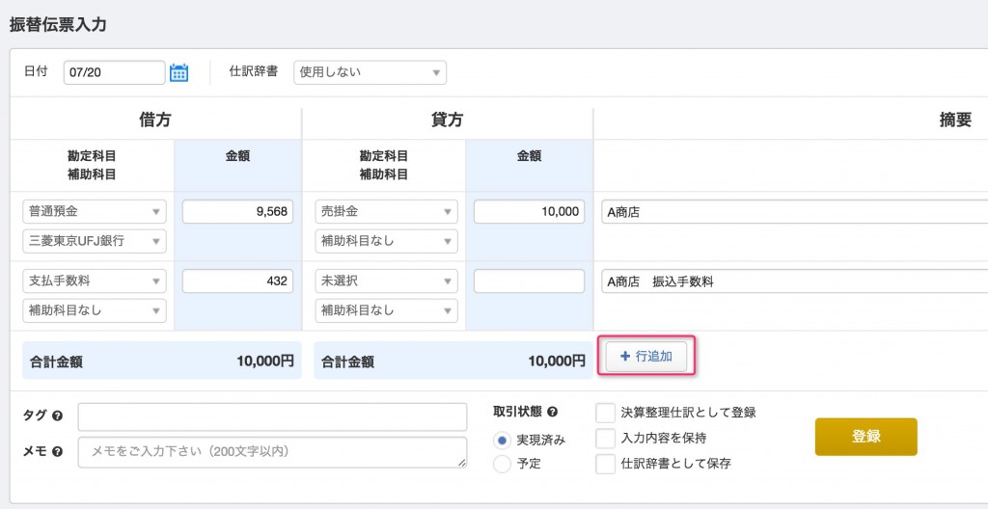Click the help icon next to メモ

[58, 452]
